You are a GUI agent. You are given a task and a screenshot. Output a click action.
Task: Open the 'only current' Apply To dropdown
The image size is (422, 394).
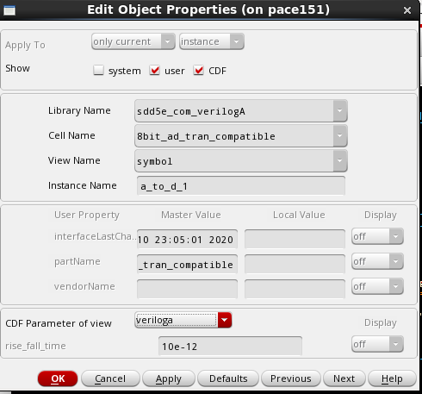click(x=133, y=41)
